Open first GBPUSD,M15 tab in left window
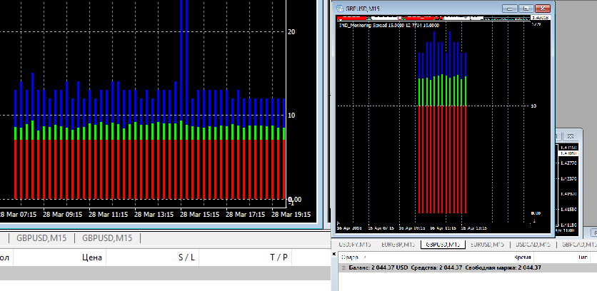Screen dimensions: 597x291 [x=41, y=238]
